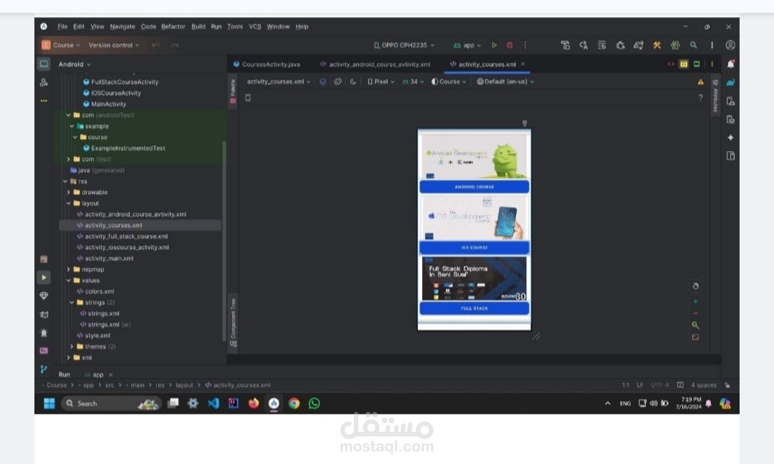774x464 pixels.
Task: Click the layout breadcrumb in navigation bar
Action: (184, 385)
